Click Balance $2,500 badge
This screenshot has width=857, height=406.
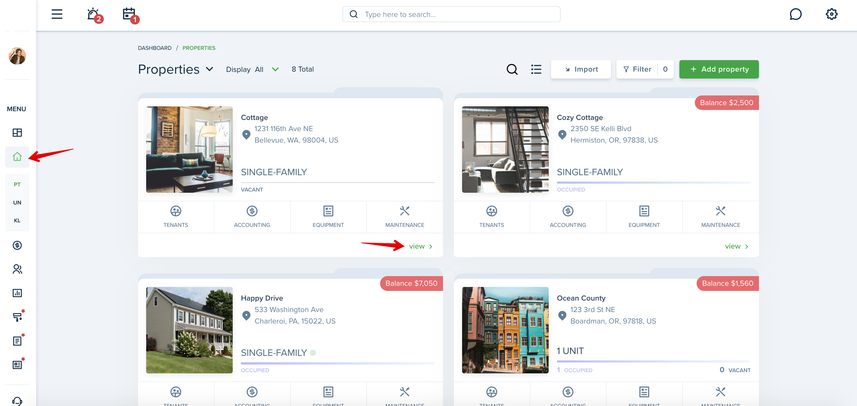click(x=727, y=103)
